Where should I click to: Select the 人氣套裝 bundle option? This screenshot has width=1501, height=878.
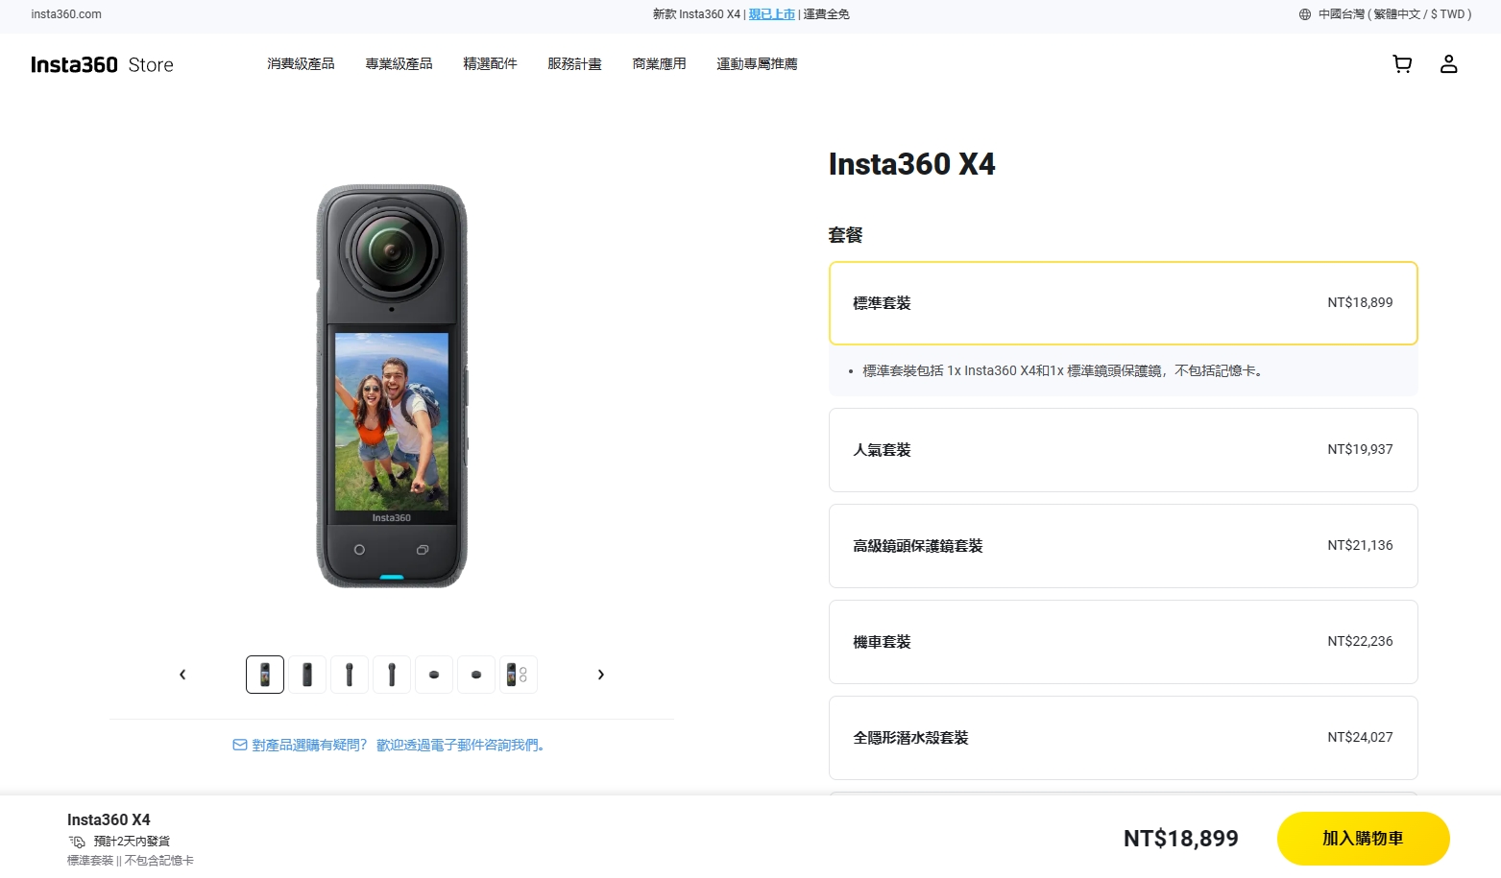pyautogui.click(x=1123, y=450)
